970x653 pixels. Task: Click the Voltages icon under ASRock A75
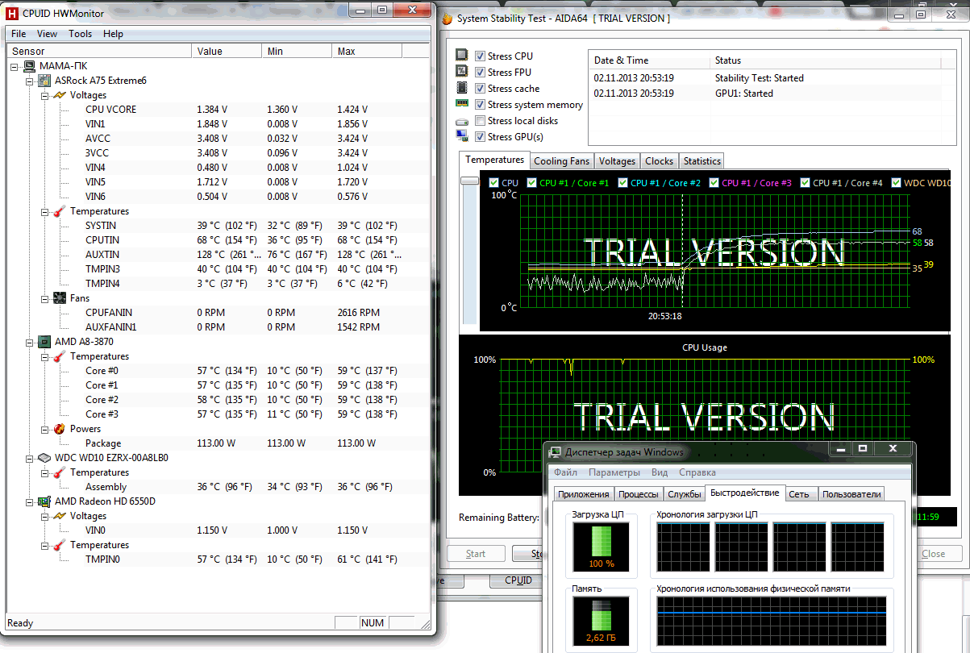60,95
